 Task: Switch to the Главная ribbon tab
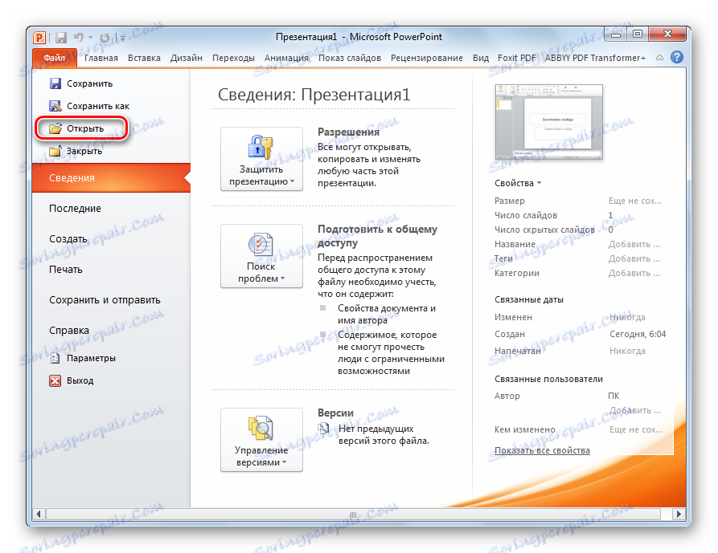coord(101,58)
